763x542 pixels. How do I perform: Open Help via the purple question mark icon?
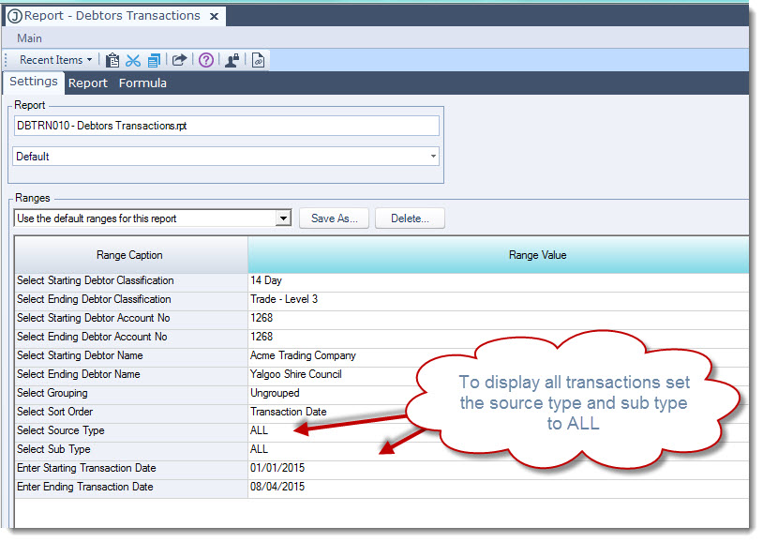[x=206, y=60]
